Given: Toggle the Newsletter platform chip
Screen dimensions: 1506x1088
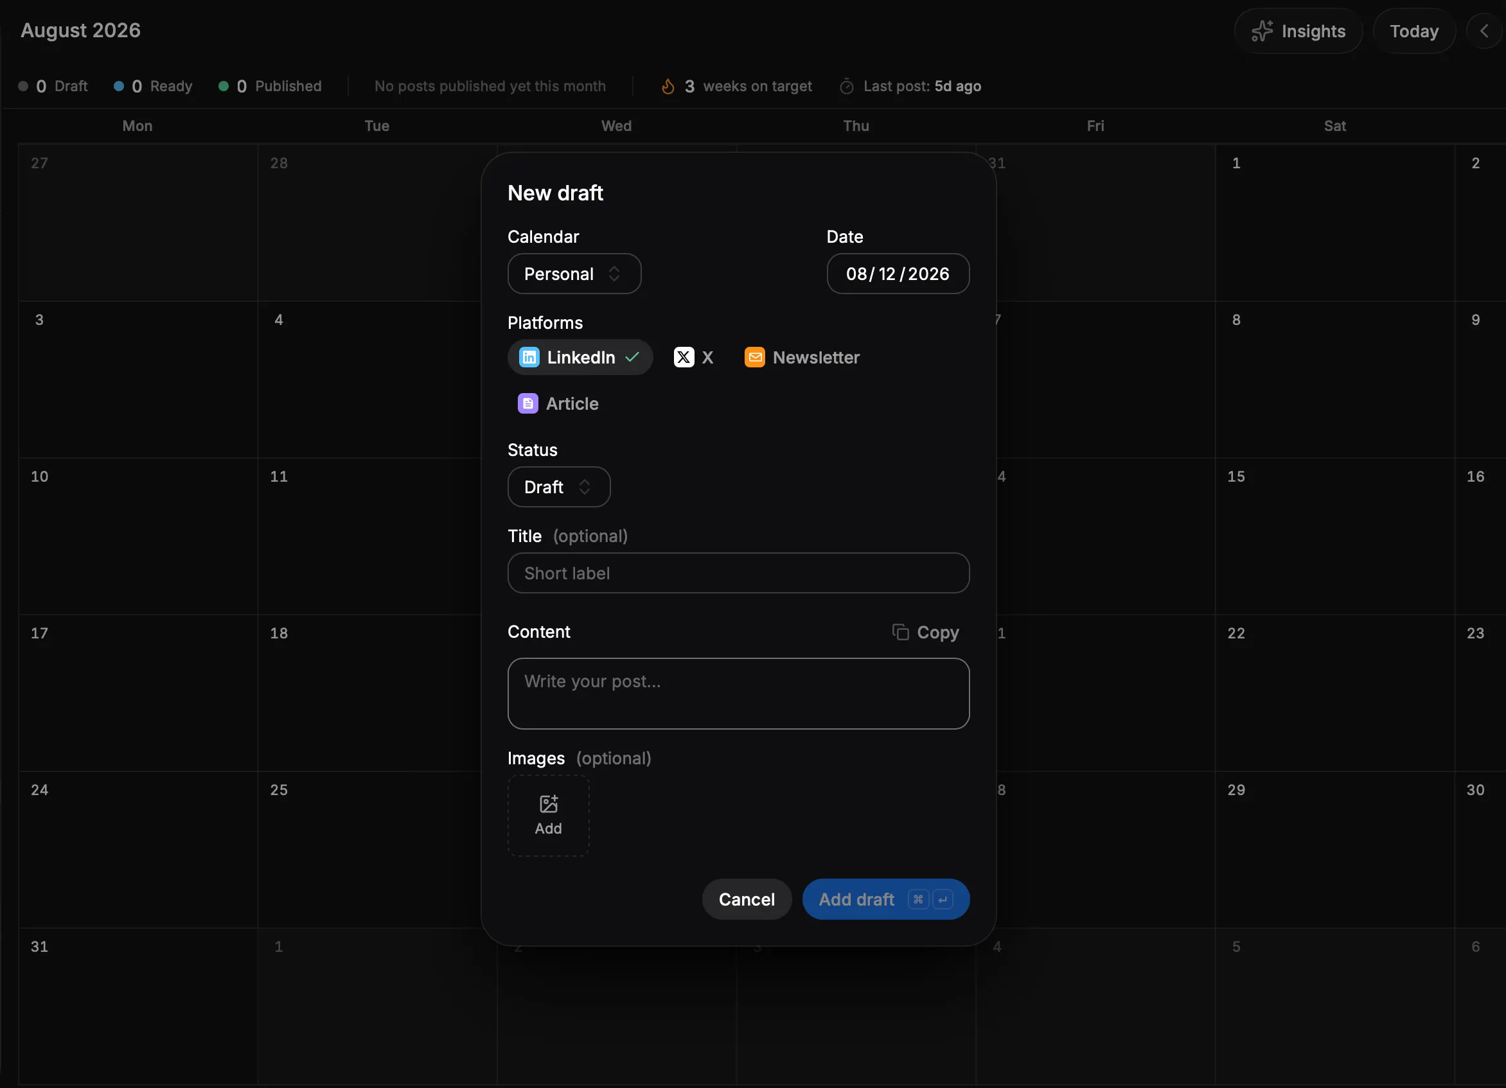Looking at the screenshot, I should pos(802,357).
